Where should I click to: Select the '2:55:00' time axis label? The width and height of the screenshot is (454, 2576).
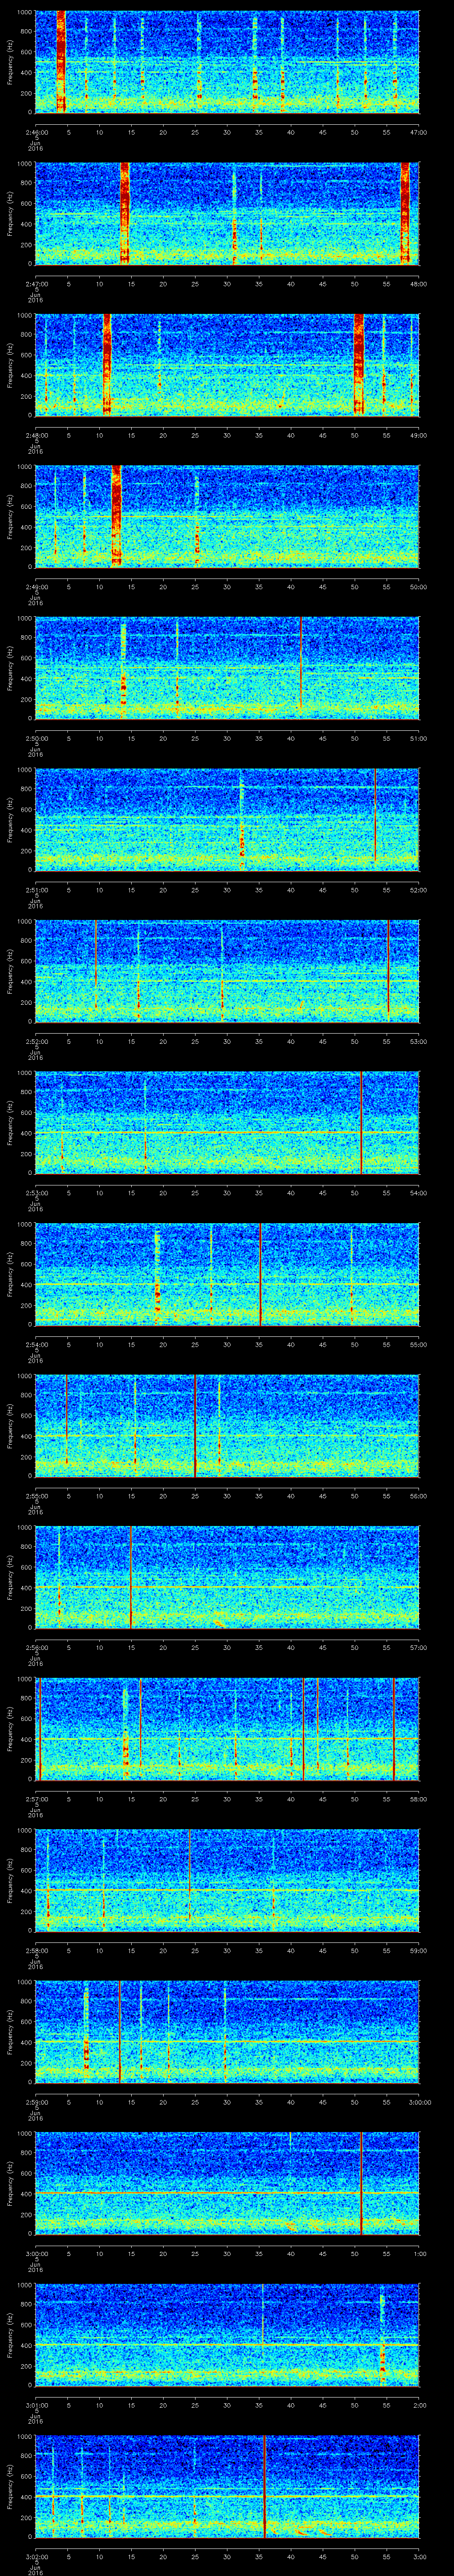[36, 1496]
